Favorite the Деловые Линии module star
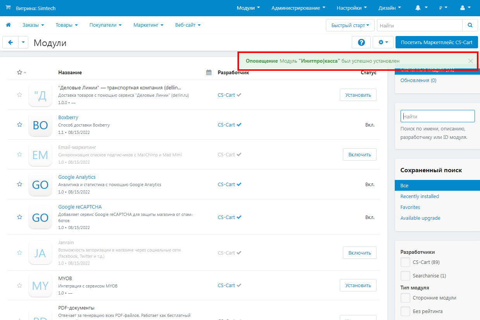Screen dimensions: 480x320 (x=20, y=95)
